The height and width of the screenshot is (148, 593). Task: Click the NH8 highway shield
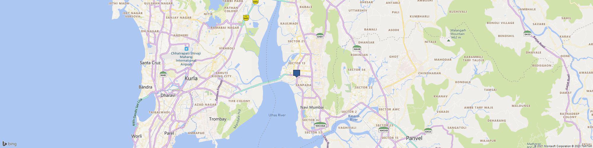(x=163, y=74)
